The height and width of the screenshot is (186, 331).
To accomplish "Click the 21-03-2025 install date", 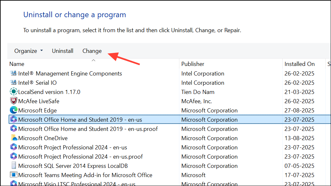I will pos(299,92).
